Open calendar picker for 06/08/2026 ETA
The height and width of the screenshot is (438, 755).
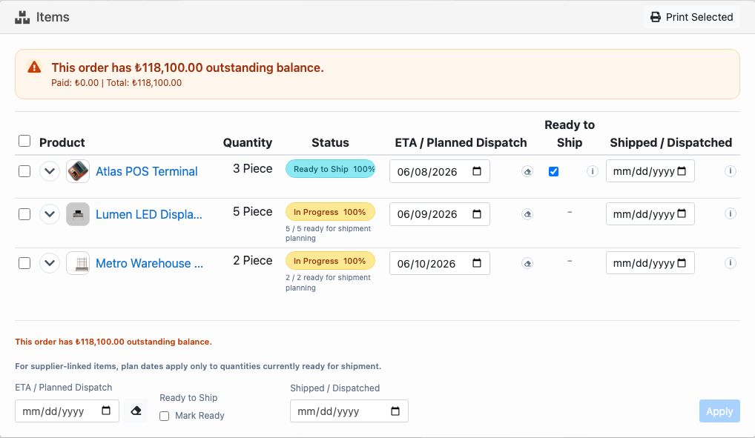(x=477, y=171)
